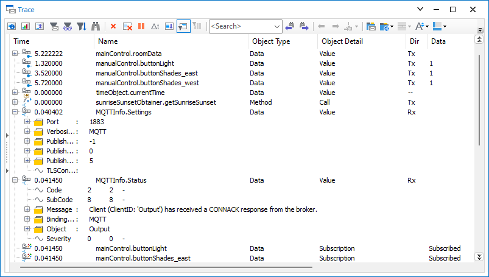The width and height of the screenshot is (489, 277).
Task: Search forward with right-arrow binoculars
Action: pos(304,27)
